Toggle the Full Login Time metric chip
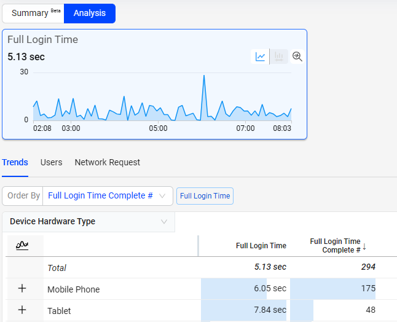 pos(205,196)
